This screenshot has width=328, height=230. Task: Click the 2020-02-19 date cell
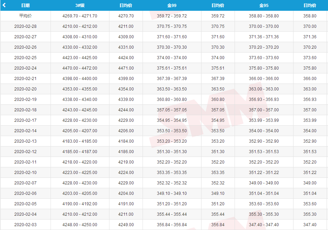point(25,100)
